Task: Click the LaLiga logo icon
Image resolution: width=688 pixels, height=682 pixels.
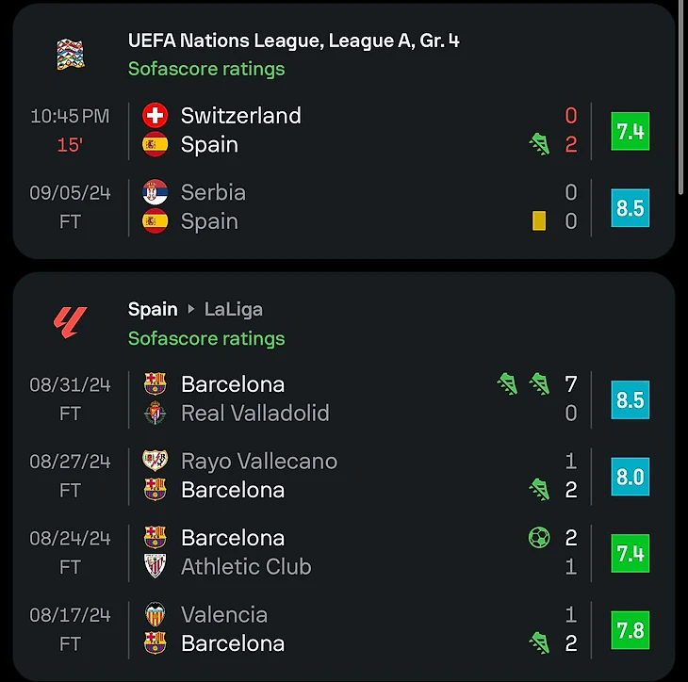Action: (x=70, y=324)
